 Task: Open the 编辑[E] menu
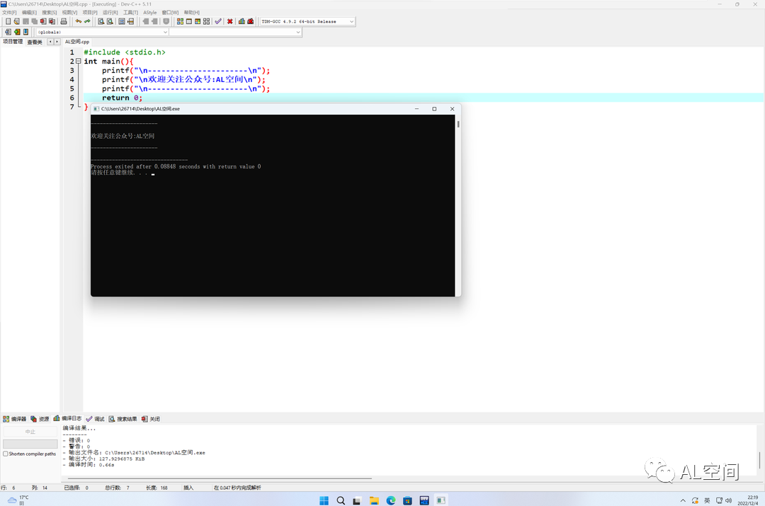[29, 12]
